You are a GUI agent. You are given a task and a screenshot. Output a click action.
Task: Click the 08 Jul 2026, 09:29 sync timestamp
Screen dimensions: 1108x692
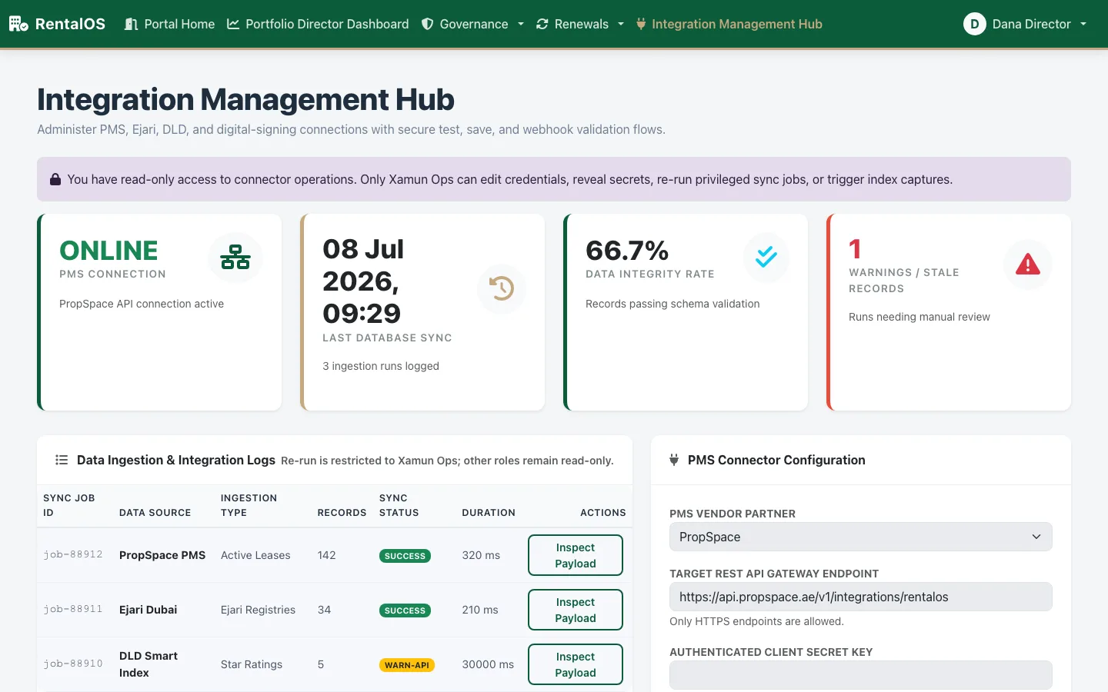[x=363, y=281]
